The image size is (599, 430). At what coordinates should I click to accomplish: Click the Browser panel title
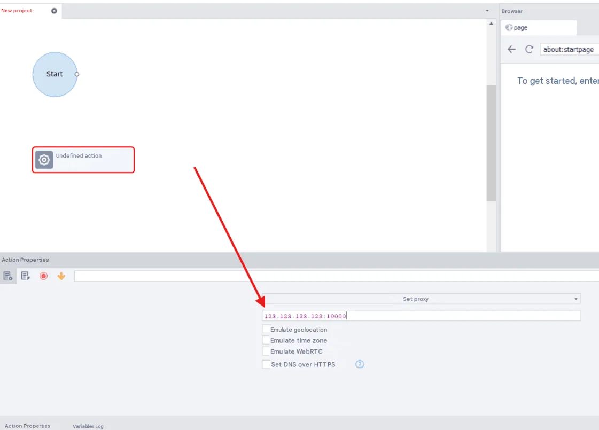[x=512, y=11]
